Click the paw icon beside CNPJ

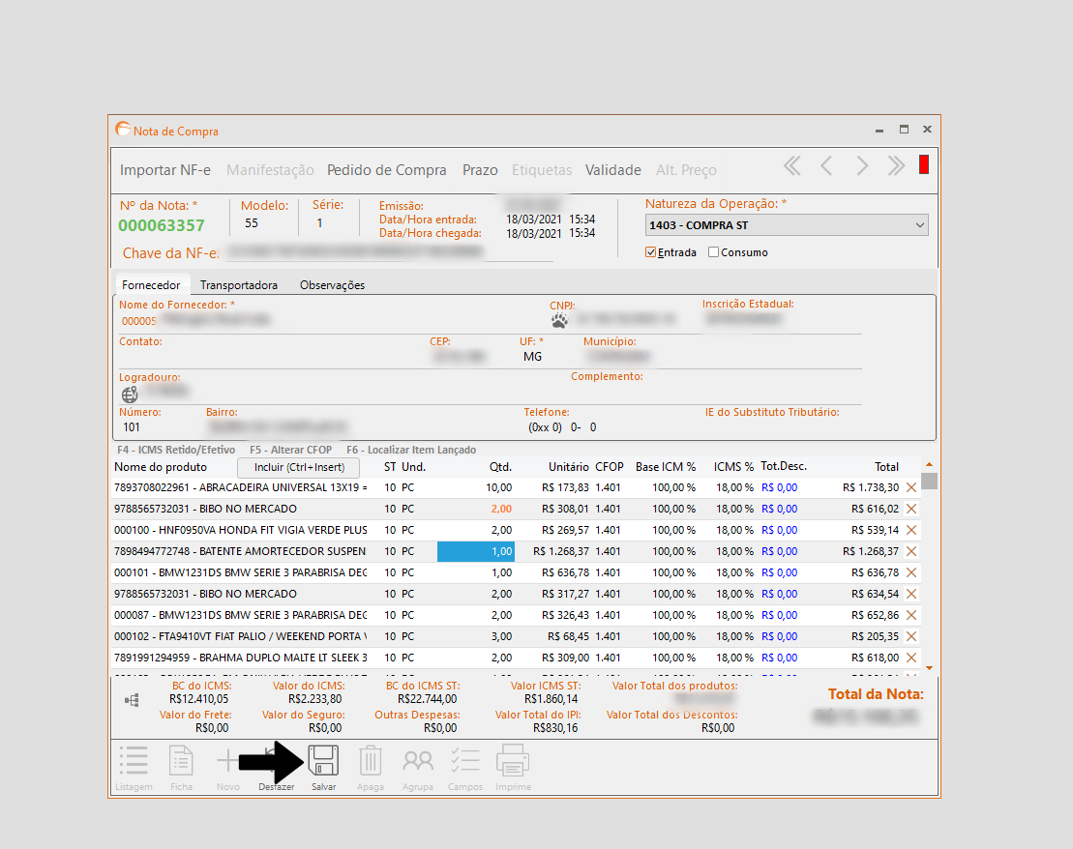point(560,320)
